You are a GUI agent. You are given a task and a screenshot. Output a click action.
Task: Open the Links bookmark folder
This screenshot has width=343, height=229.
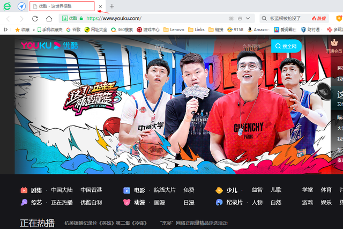coord(196,29)
